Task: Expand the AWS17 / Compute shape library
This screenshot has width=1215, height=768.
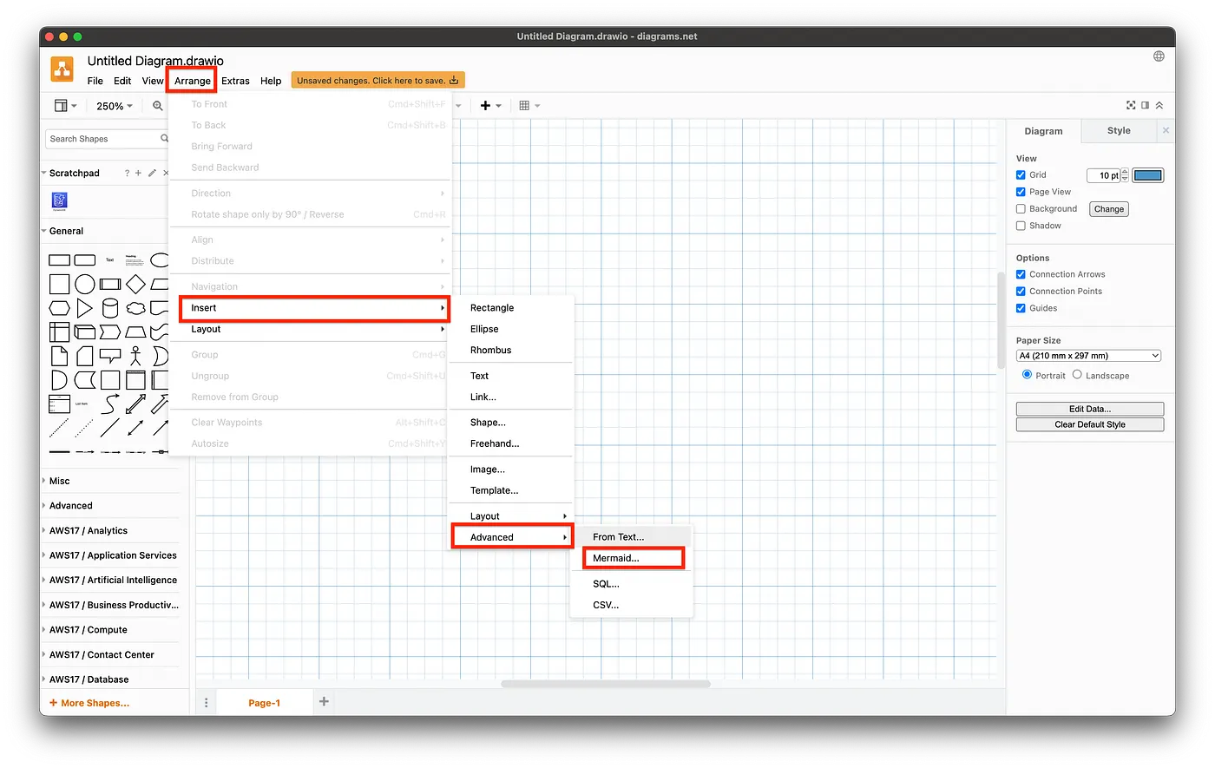Action: 88,630
